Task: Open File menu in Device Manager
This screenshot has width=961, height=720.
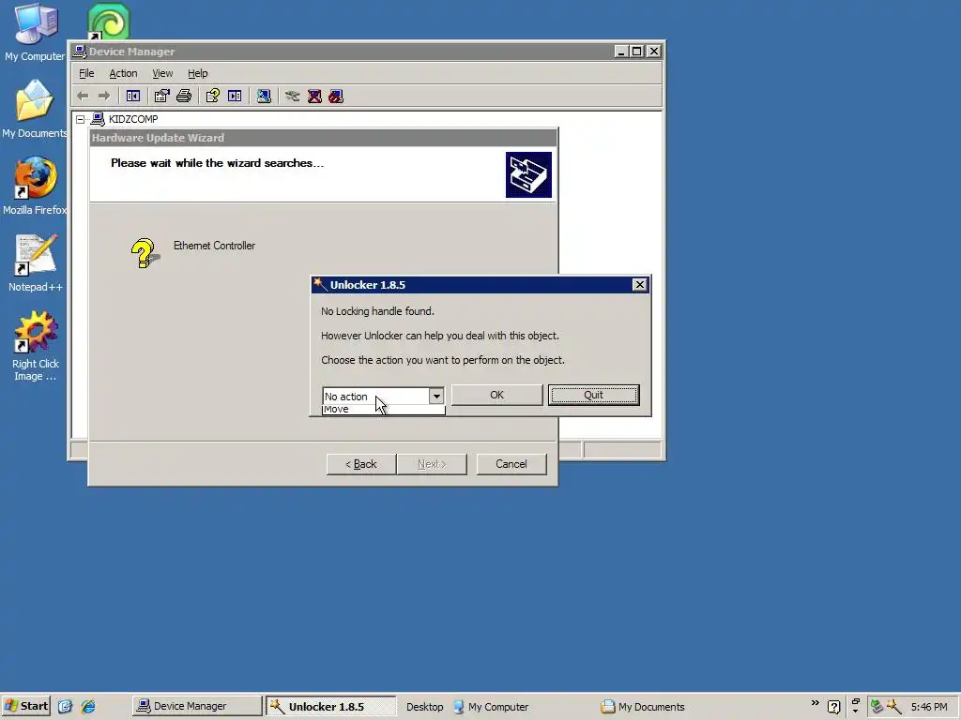Action: 86,73
